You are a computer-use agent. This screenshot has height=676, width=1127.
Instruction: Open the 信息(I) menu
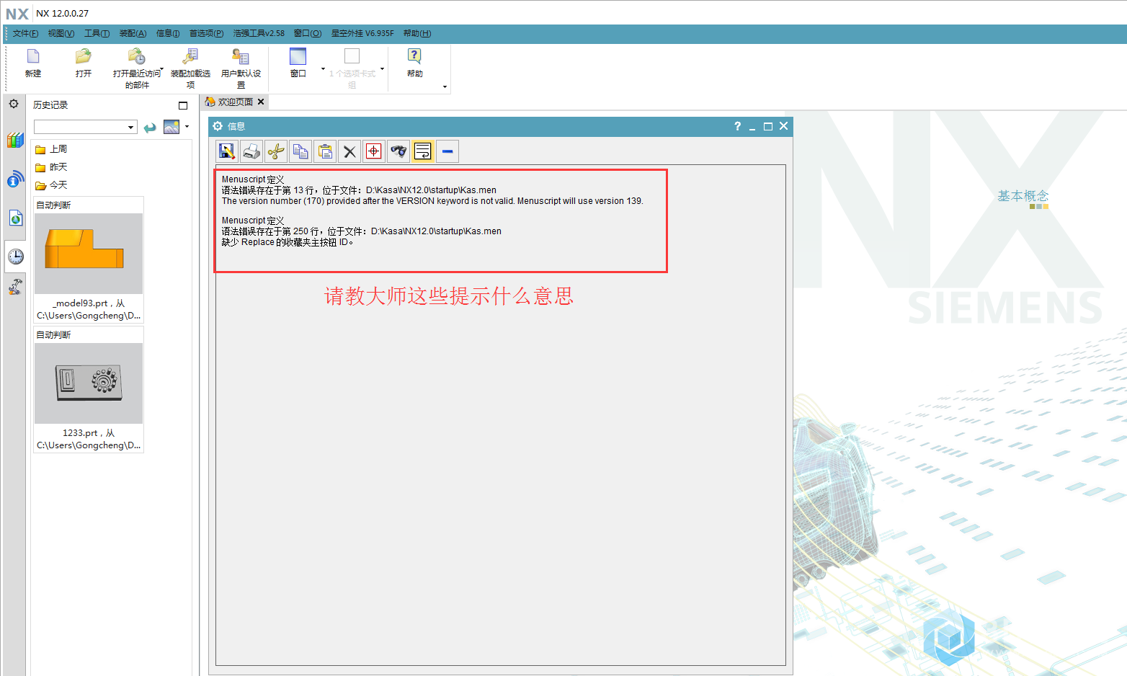(x=168, y=33)
